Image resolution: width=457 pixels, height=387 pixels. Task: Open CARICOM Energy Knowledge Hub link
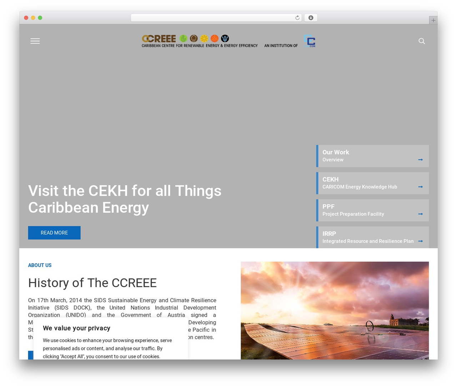372,183
